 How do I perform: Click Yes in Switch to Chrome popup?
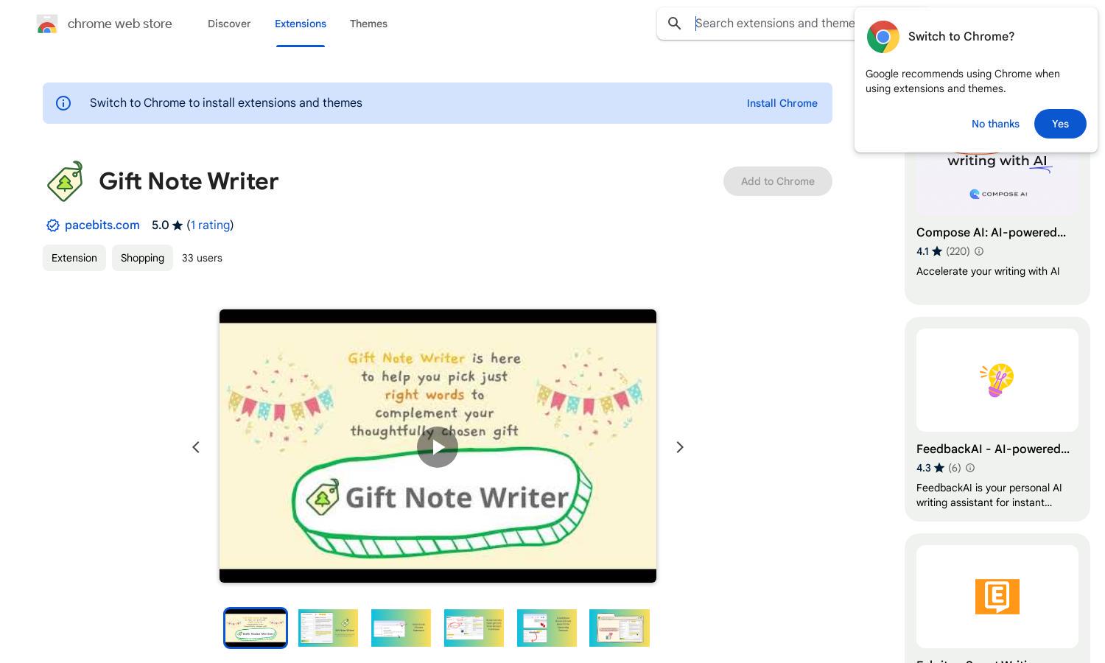pos(1060,124)
